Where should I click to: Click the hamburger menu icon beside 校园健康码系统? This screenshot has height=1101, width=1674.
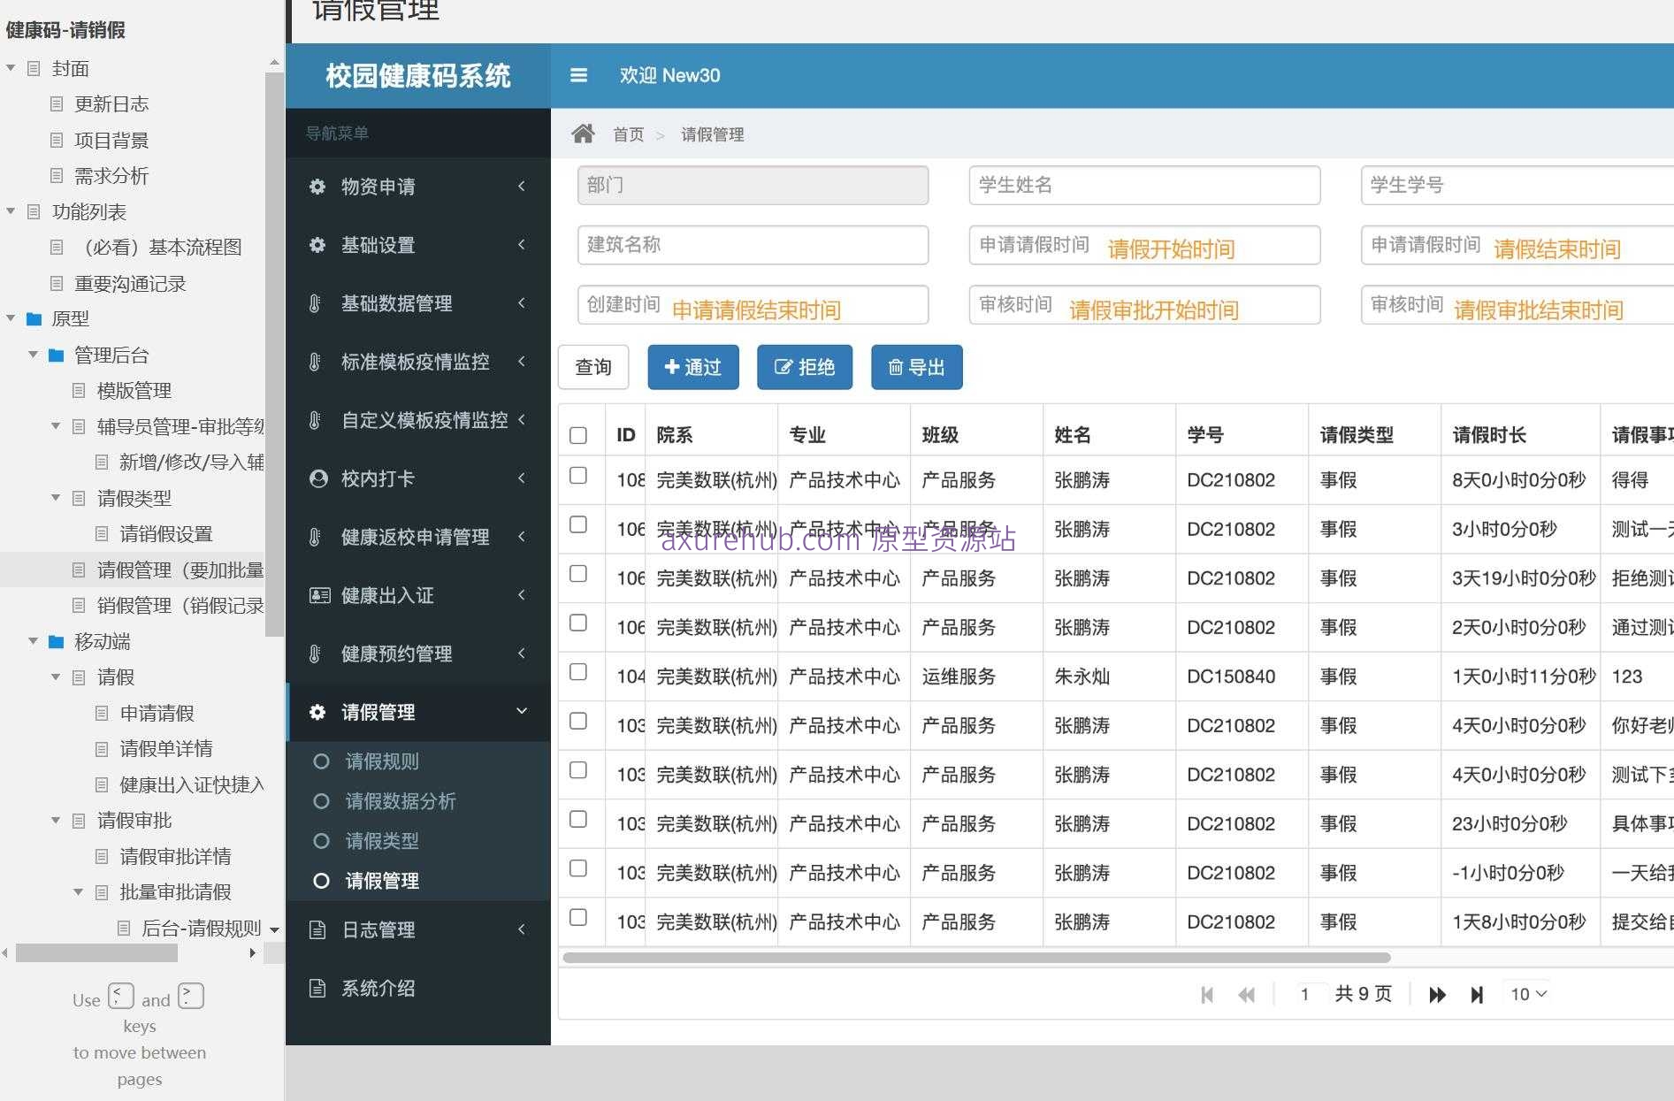coord(579,75)
